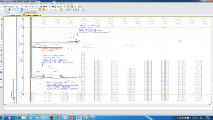Viewport: 213px width, 120px height.
Task: Save the drawing with the floppy icon
Action: [9, 7]
